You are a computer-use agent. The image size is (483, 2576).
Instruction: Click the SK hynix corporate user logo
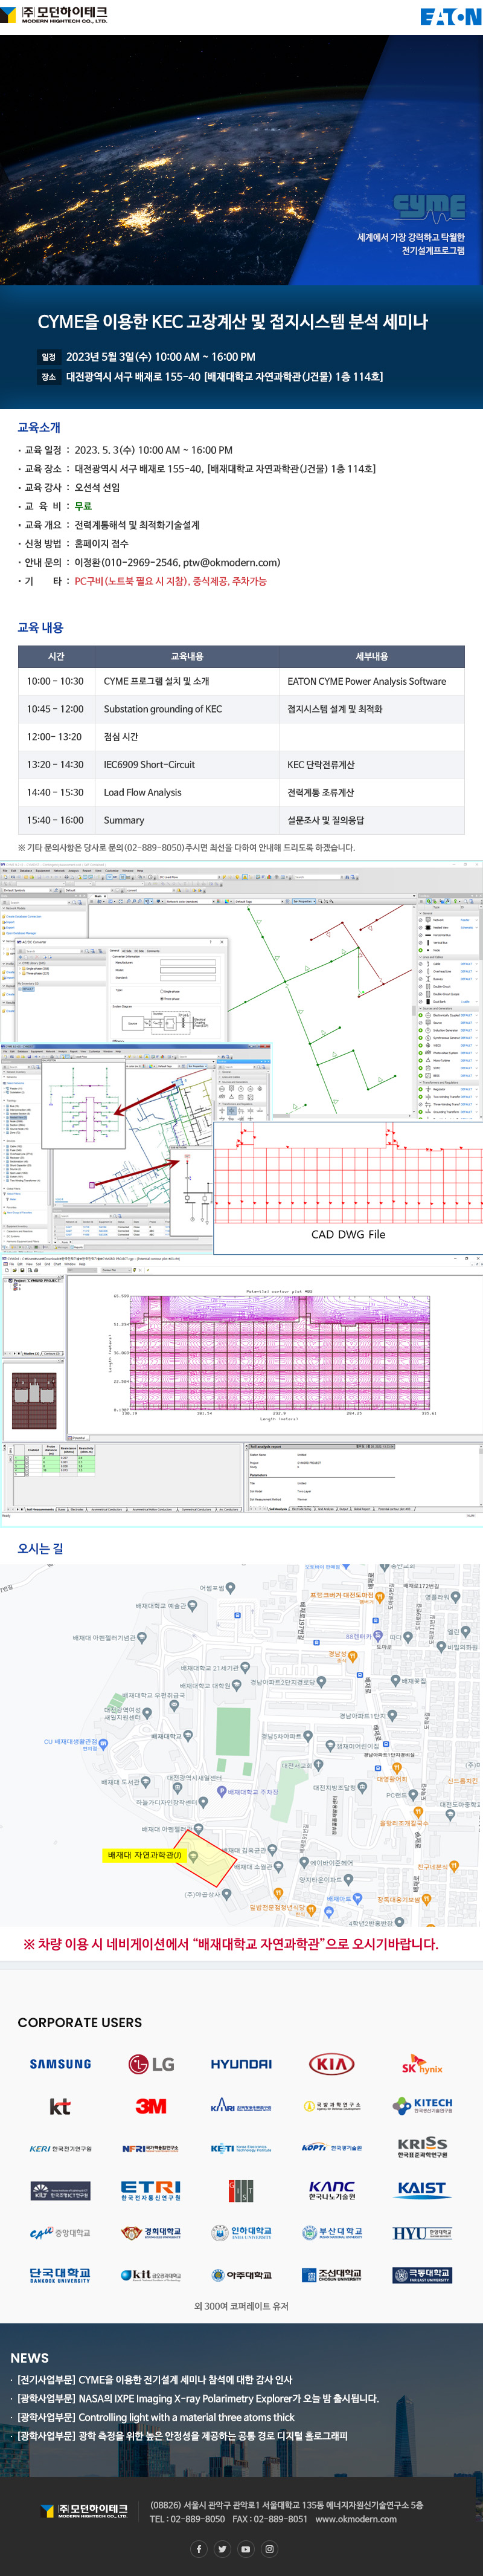click(x=422, y=2063)
